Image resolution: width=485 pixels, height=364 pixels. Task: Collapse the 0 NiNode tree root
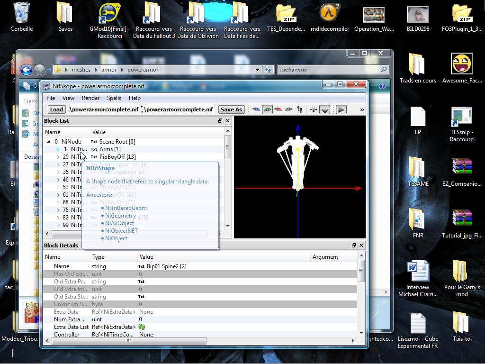tap(48, 142)
